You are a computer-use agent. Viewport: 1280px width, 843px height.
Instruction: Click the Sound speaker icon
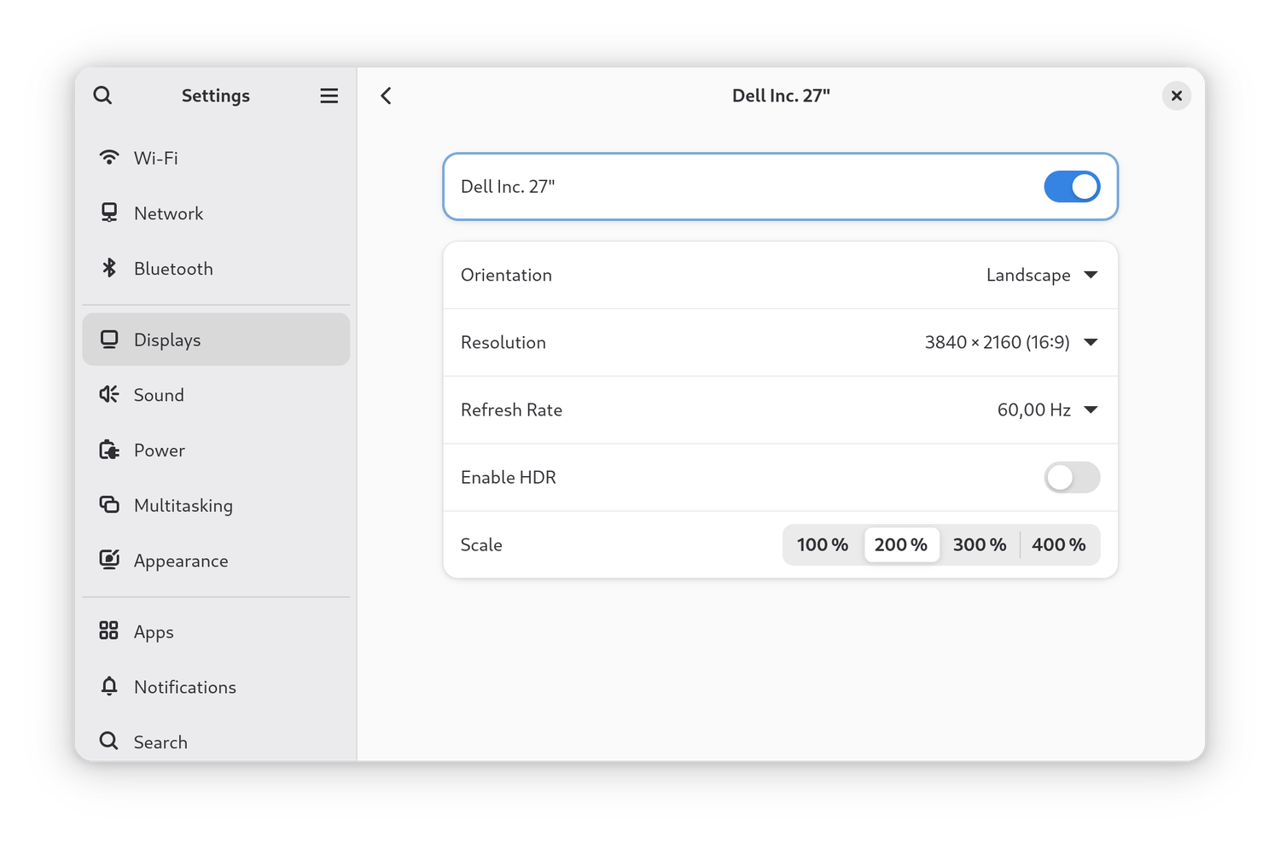109,395
